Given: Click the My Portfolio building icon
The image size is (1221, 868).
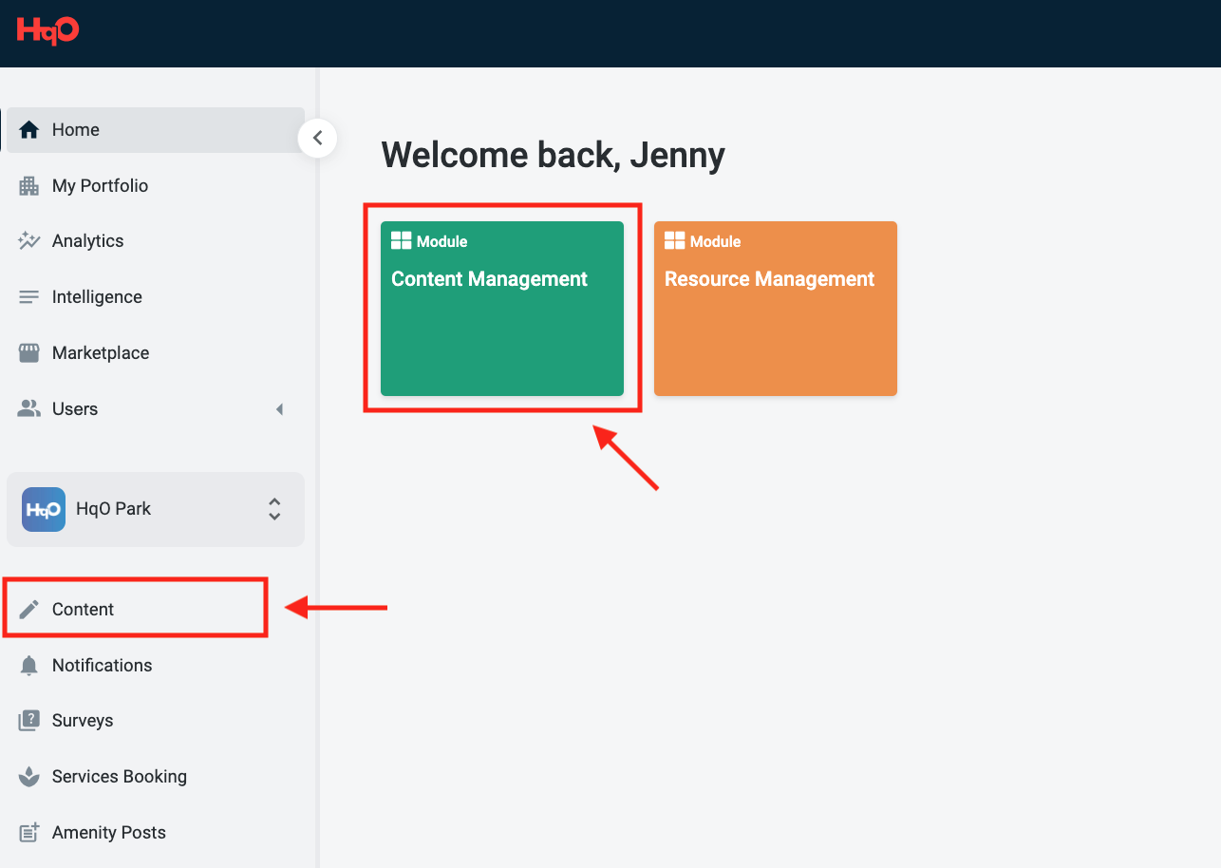Looking at the screenshot, I should [x=29, y=186].
